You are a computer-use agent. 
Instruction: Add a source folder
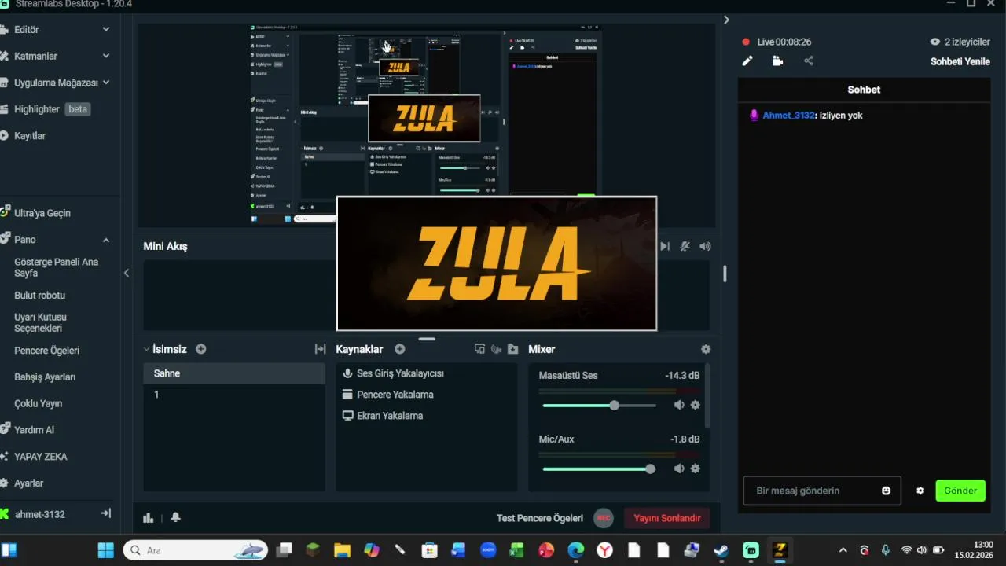coord(512,349)
